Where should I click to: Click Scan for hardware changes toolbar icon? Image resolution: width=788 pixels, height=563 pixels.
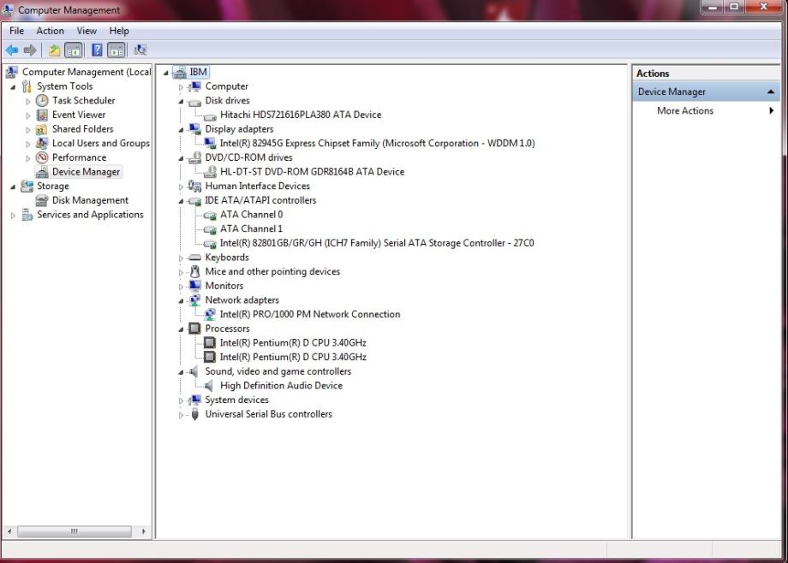pyautogui.click(x=140, y=50)
